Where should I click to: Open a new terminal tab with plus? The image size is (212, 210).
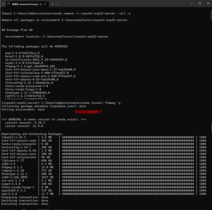click(52, 4)
